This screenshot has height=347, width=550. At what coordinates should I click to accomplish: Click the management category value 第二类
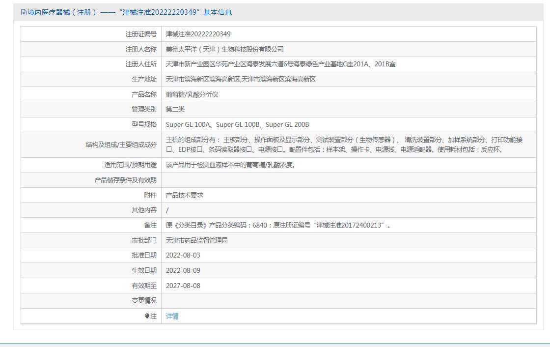pos(175,109)
